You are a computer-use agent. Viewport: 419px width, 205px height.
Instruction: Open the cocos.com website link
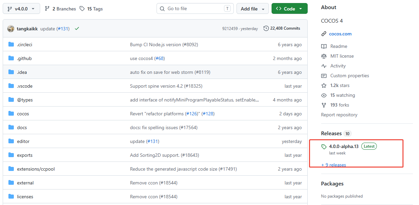pyautogui.click(x=340, y=34)
